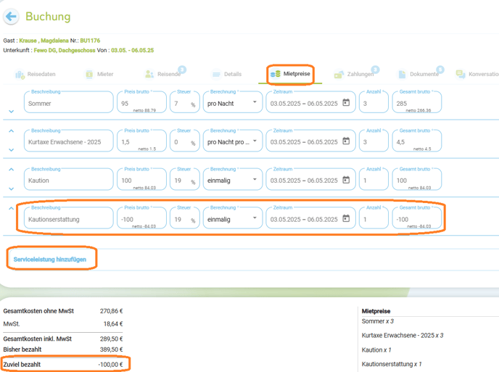Open Berechnung dropdown in Kaution row
The image size is (499, 372).
pos(233,180)
